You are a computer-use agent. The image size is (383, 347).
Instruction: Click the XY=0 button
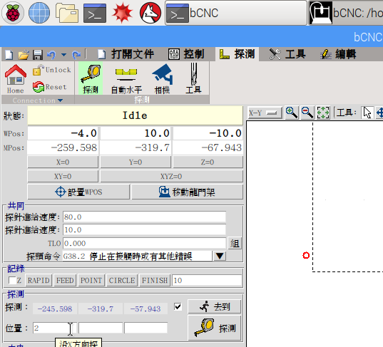[x=63, y=176]
